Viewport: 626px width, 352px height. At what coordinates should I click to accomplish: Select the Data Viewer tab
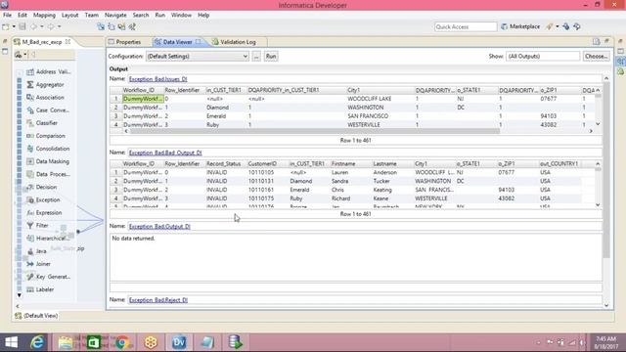pyautogui.click(x=177, y=42)
